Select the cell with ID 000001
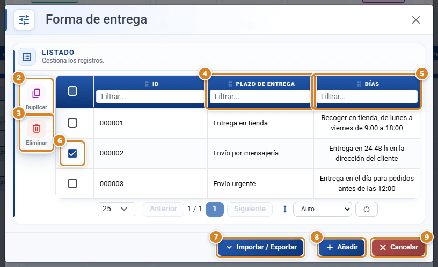 tap(150, 123)
